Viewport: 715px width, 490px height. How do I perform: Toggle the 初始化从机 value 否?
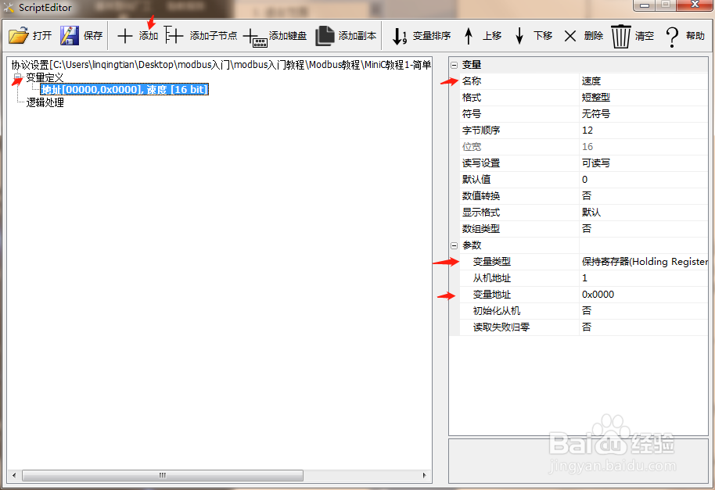[x=643, y=310]
